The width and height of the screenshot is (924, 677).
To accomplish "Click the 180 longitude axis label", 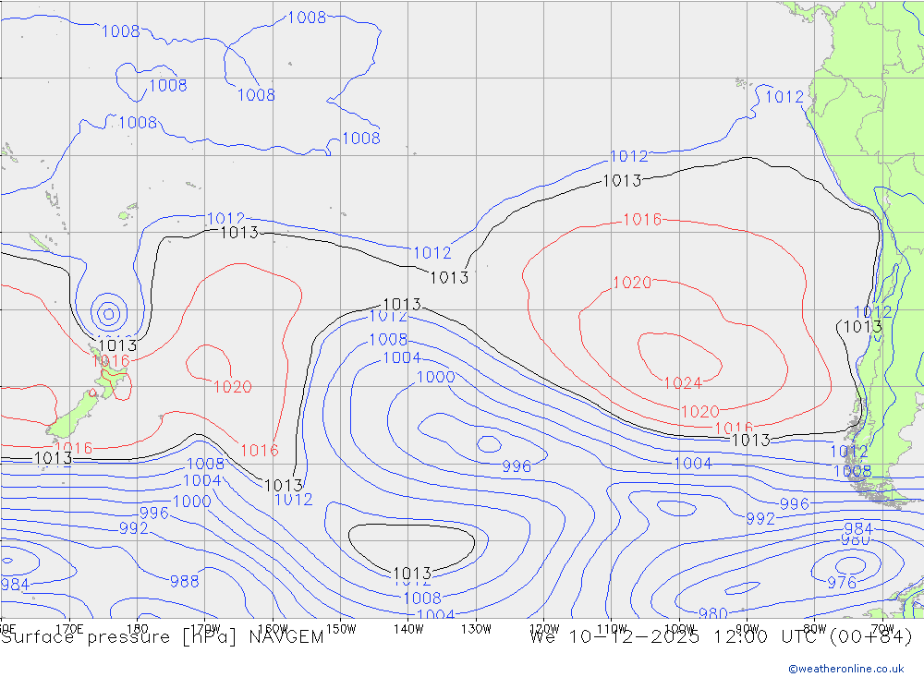I will (138, 629).
